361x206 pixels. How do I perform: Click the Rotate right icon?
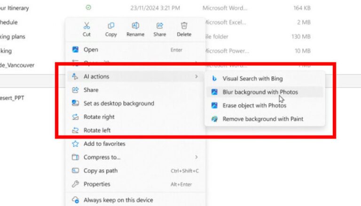coord(75,117)
